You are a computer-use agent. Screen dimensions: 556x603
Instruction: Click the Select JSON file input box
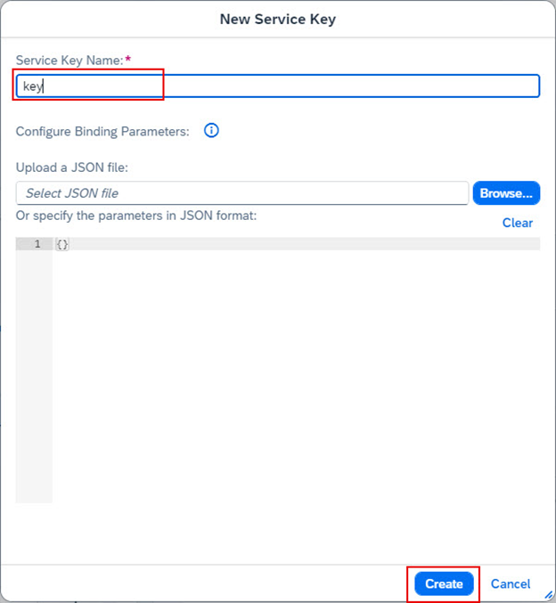[241, 193]
